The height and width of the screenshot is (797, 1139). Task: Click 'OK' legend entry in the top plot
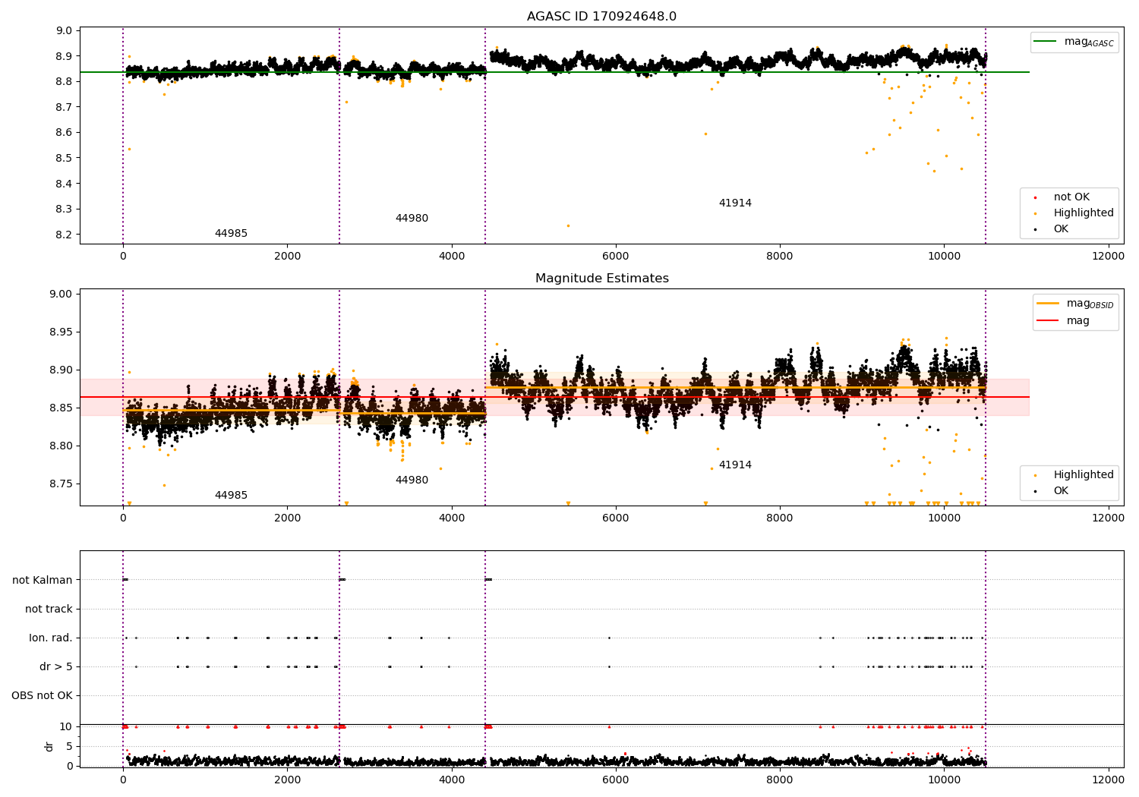[x=1051, y=229]
